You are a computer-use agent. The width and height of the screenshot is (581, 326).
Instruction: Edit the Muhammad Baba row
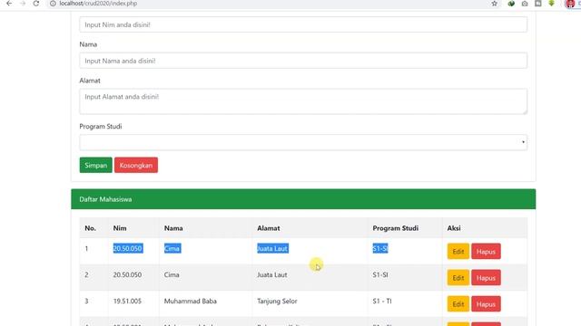point(458,304)
